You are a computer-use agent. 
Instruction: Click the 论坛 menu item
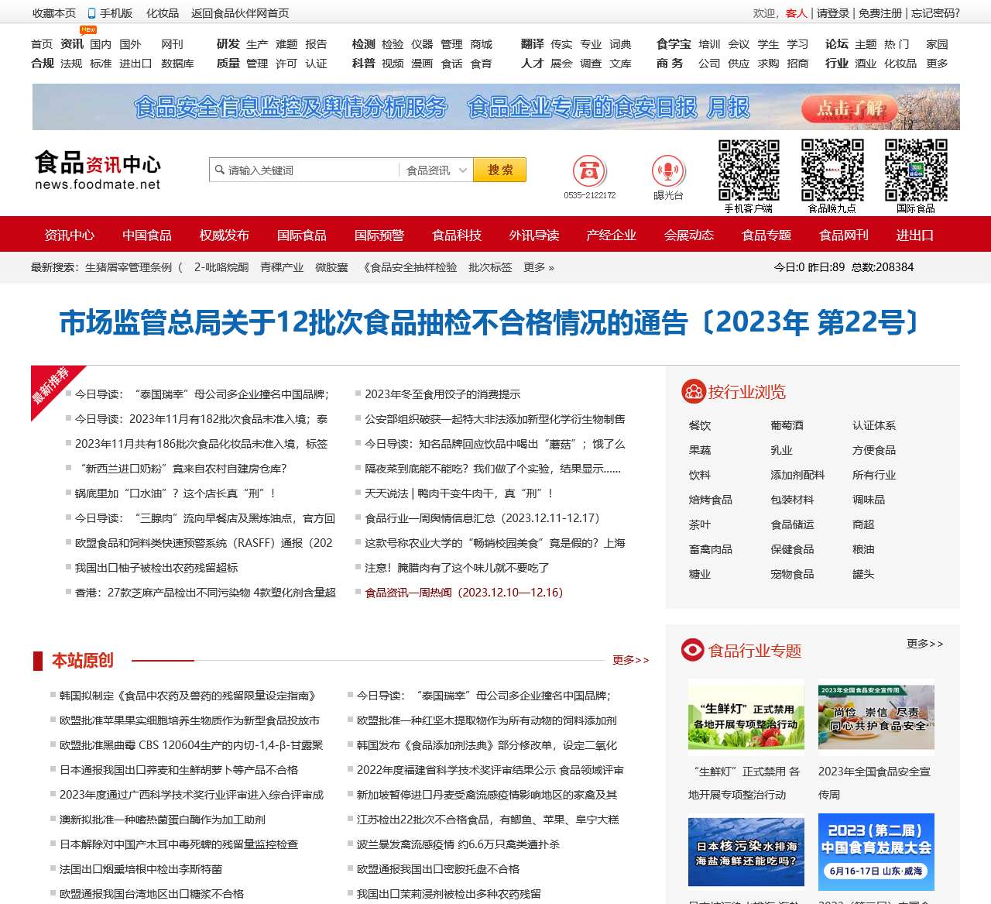pos(837,44)
